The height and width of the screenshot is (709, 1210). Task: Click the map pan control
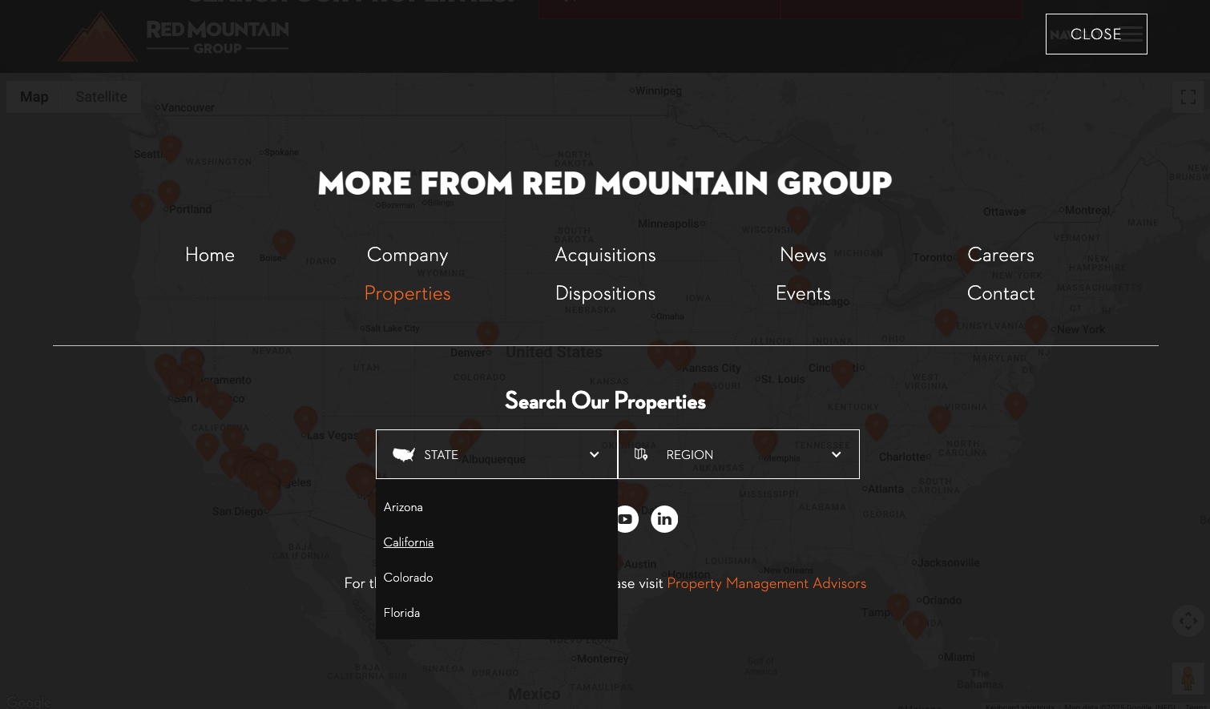pos(1188,620)
